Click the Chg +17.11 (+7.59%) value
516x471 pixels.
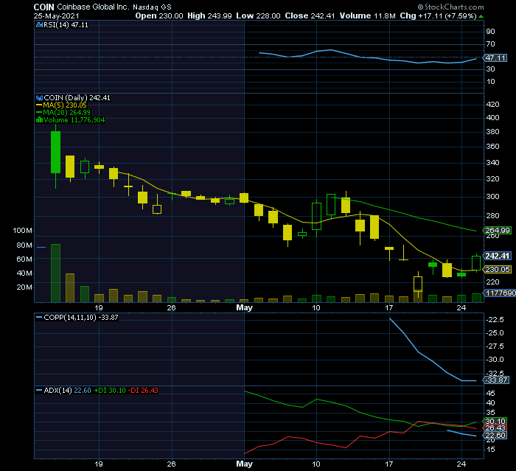(438, 15)
